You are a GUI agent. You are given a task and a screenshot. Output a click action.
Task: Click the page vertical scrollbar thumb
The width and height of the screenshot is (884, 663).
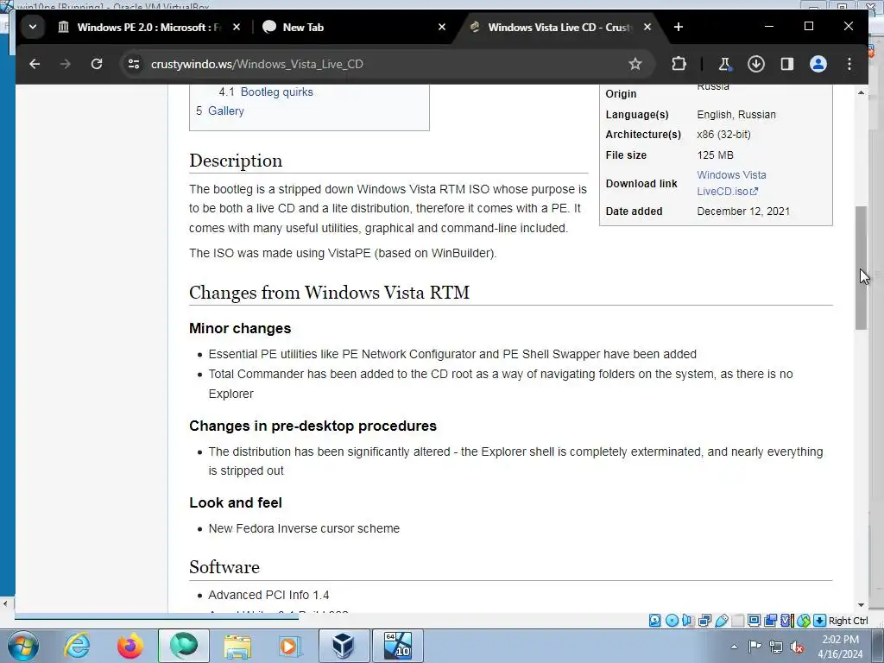(x=861, y=268)
